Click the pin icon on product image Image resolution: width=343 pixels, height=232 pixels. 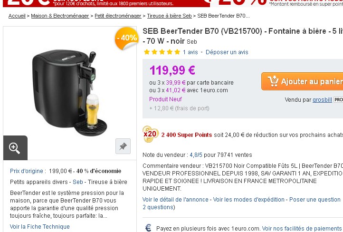click(x=123, y=146)
